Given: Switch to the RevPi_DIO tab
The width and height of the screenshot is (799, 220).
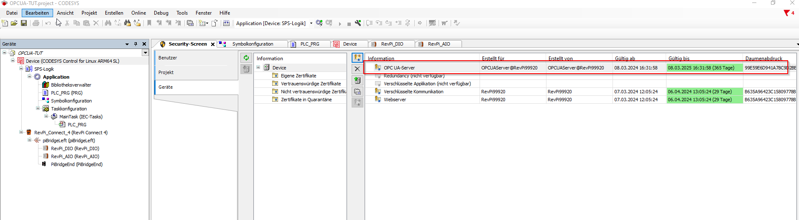Looking at the screenshot, I should click(x=392, y=44).
